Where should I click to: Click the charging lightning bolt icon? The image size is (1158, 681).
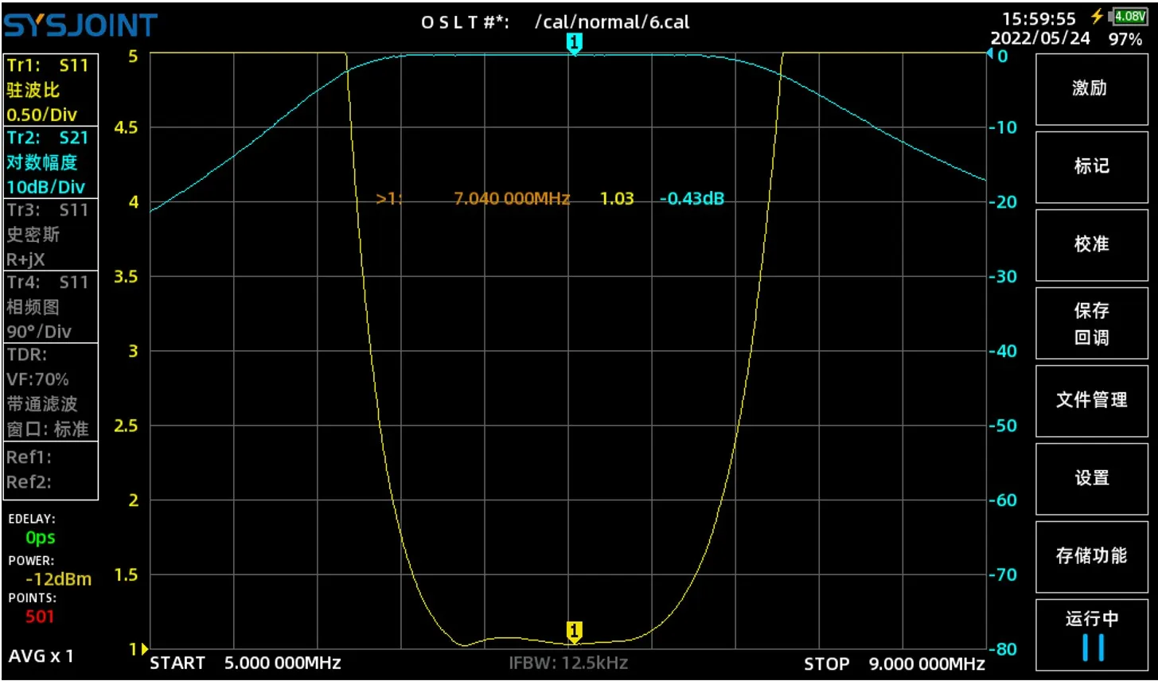tap(1098, 16)
